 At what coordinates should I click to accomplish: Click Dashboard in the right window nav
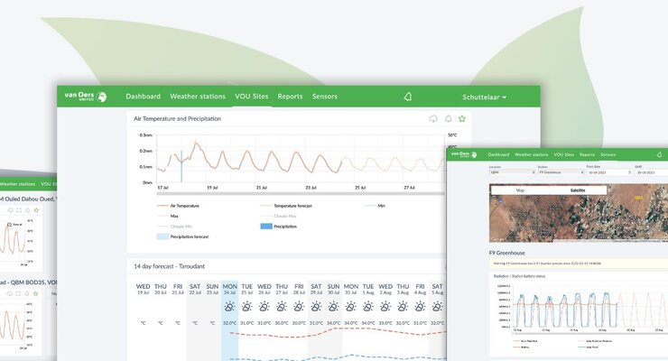498,154
